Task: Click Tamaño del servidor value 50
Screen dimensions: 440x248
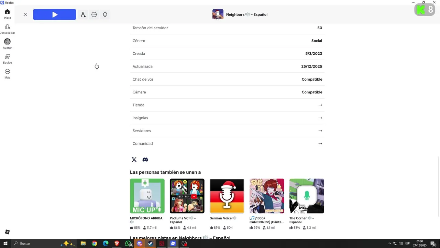Action: pyautogui.click(x=320, y=28)
